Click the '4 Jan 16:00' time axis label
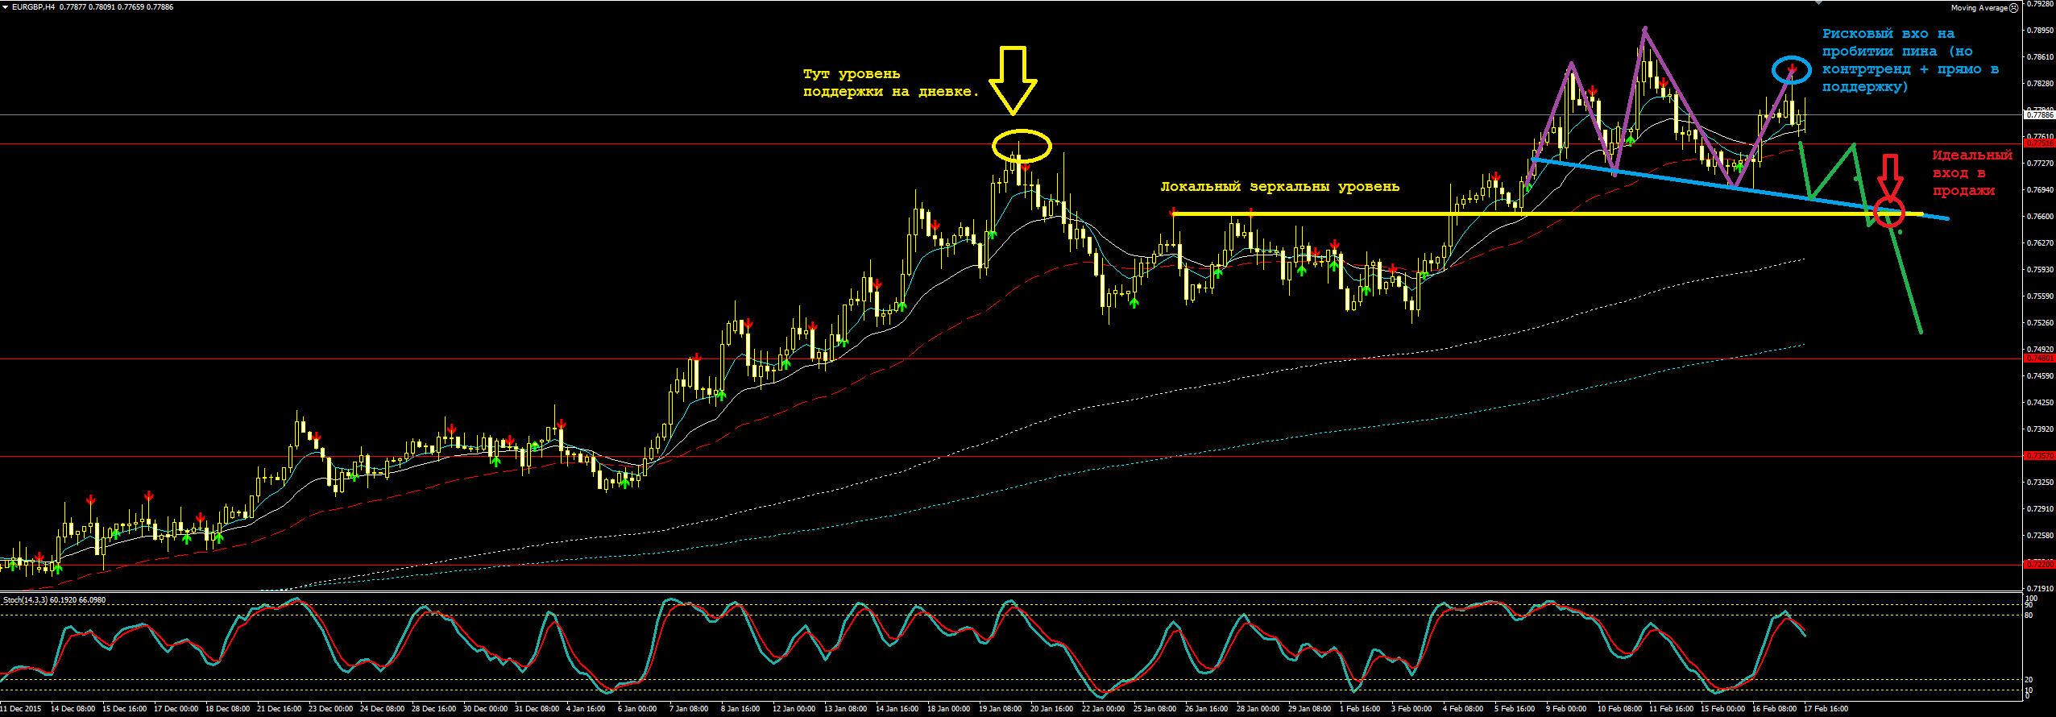Image resolution: width=2056 pixels, height=717 pixels. point(586,709)
